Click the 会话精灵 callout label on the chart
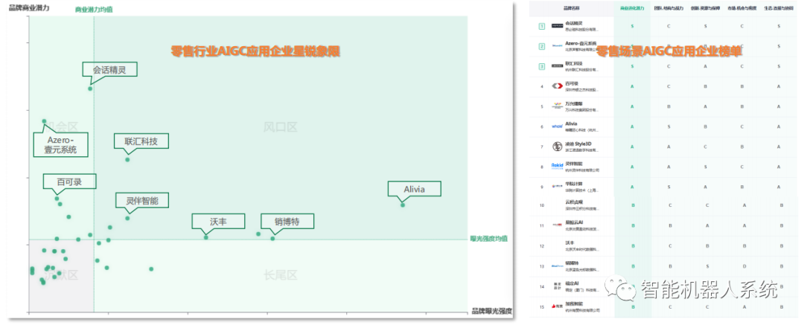The width and height of the screenshot is (804, 325). click(109, 70)
